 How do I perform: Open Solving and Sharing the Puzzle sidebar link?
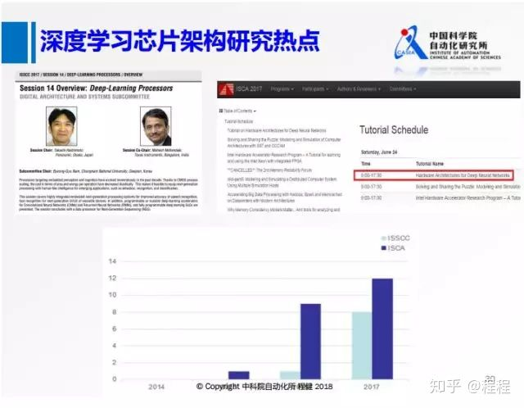pyautogui.click(x=284, y=143)
